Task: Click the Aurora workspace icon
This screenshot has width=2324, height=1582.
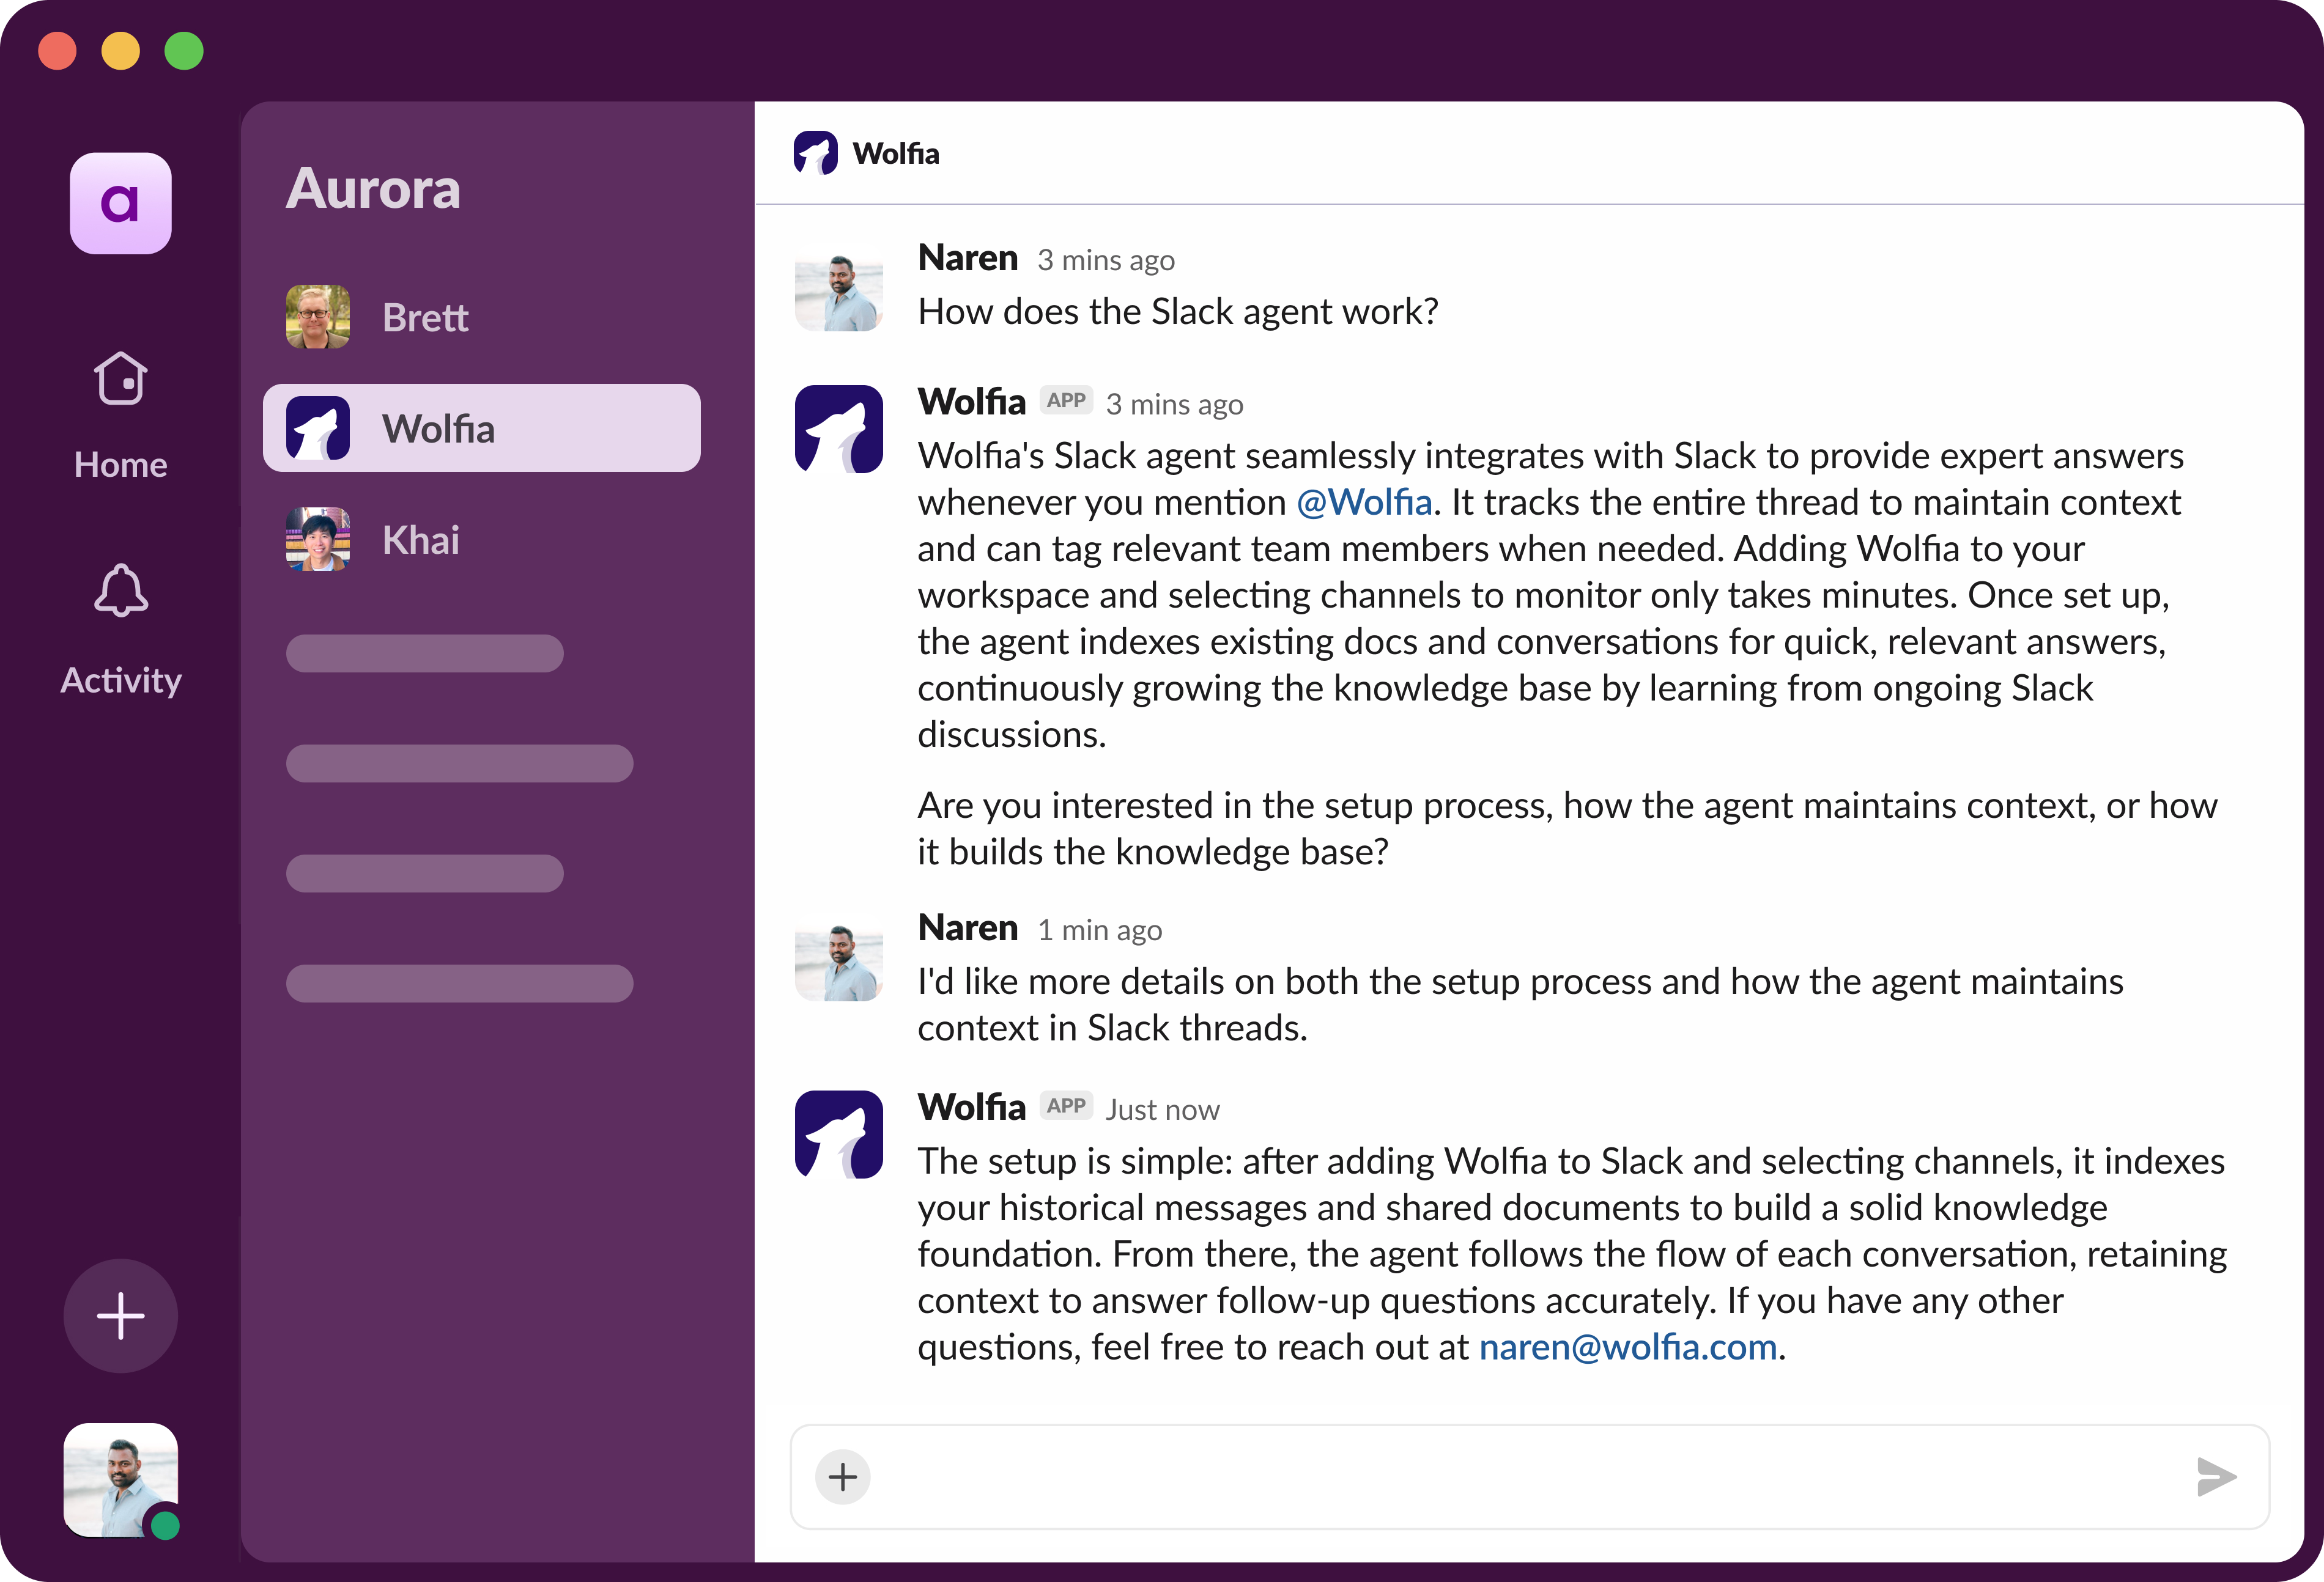Action: 120,203
